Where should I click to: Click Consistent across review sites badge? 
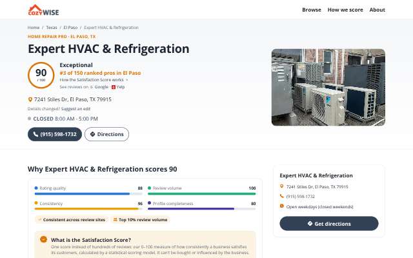coord(72,219)
